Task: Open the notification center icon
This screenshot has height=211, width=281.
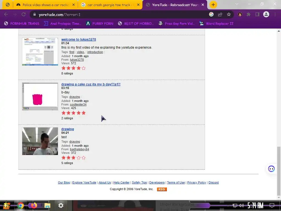Action: pyautogui.click(x=272, y=205)
